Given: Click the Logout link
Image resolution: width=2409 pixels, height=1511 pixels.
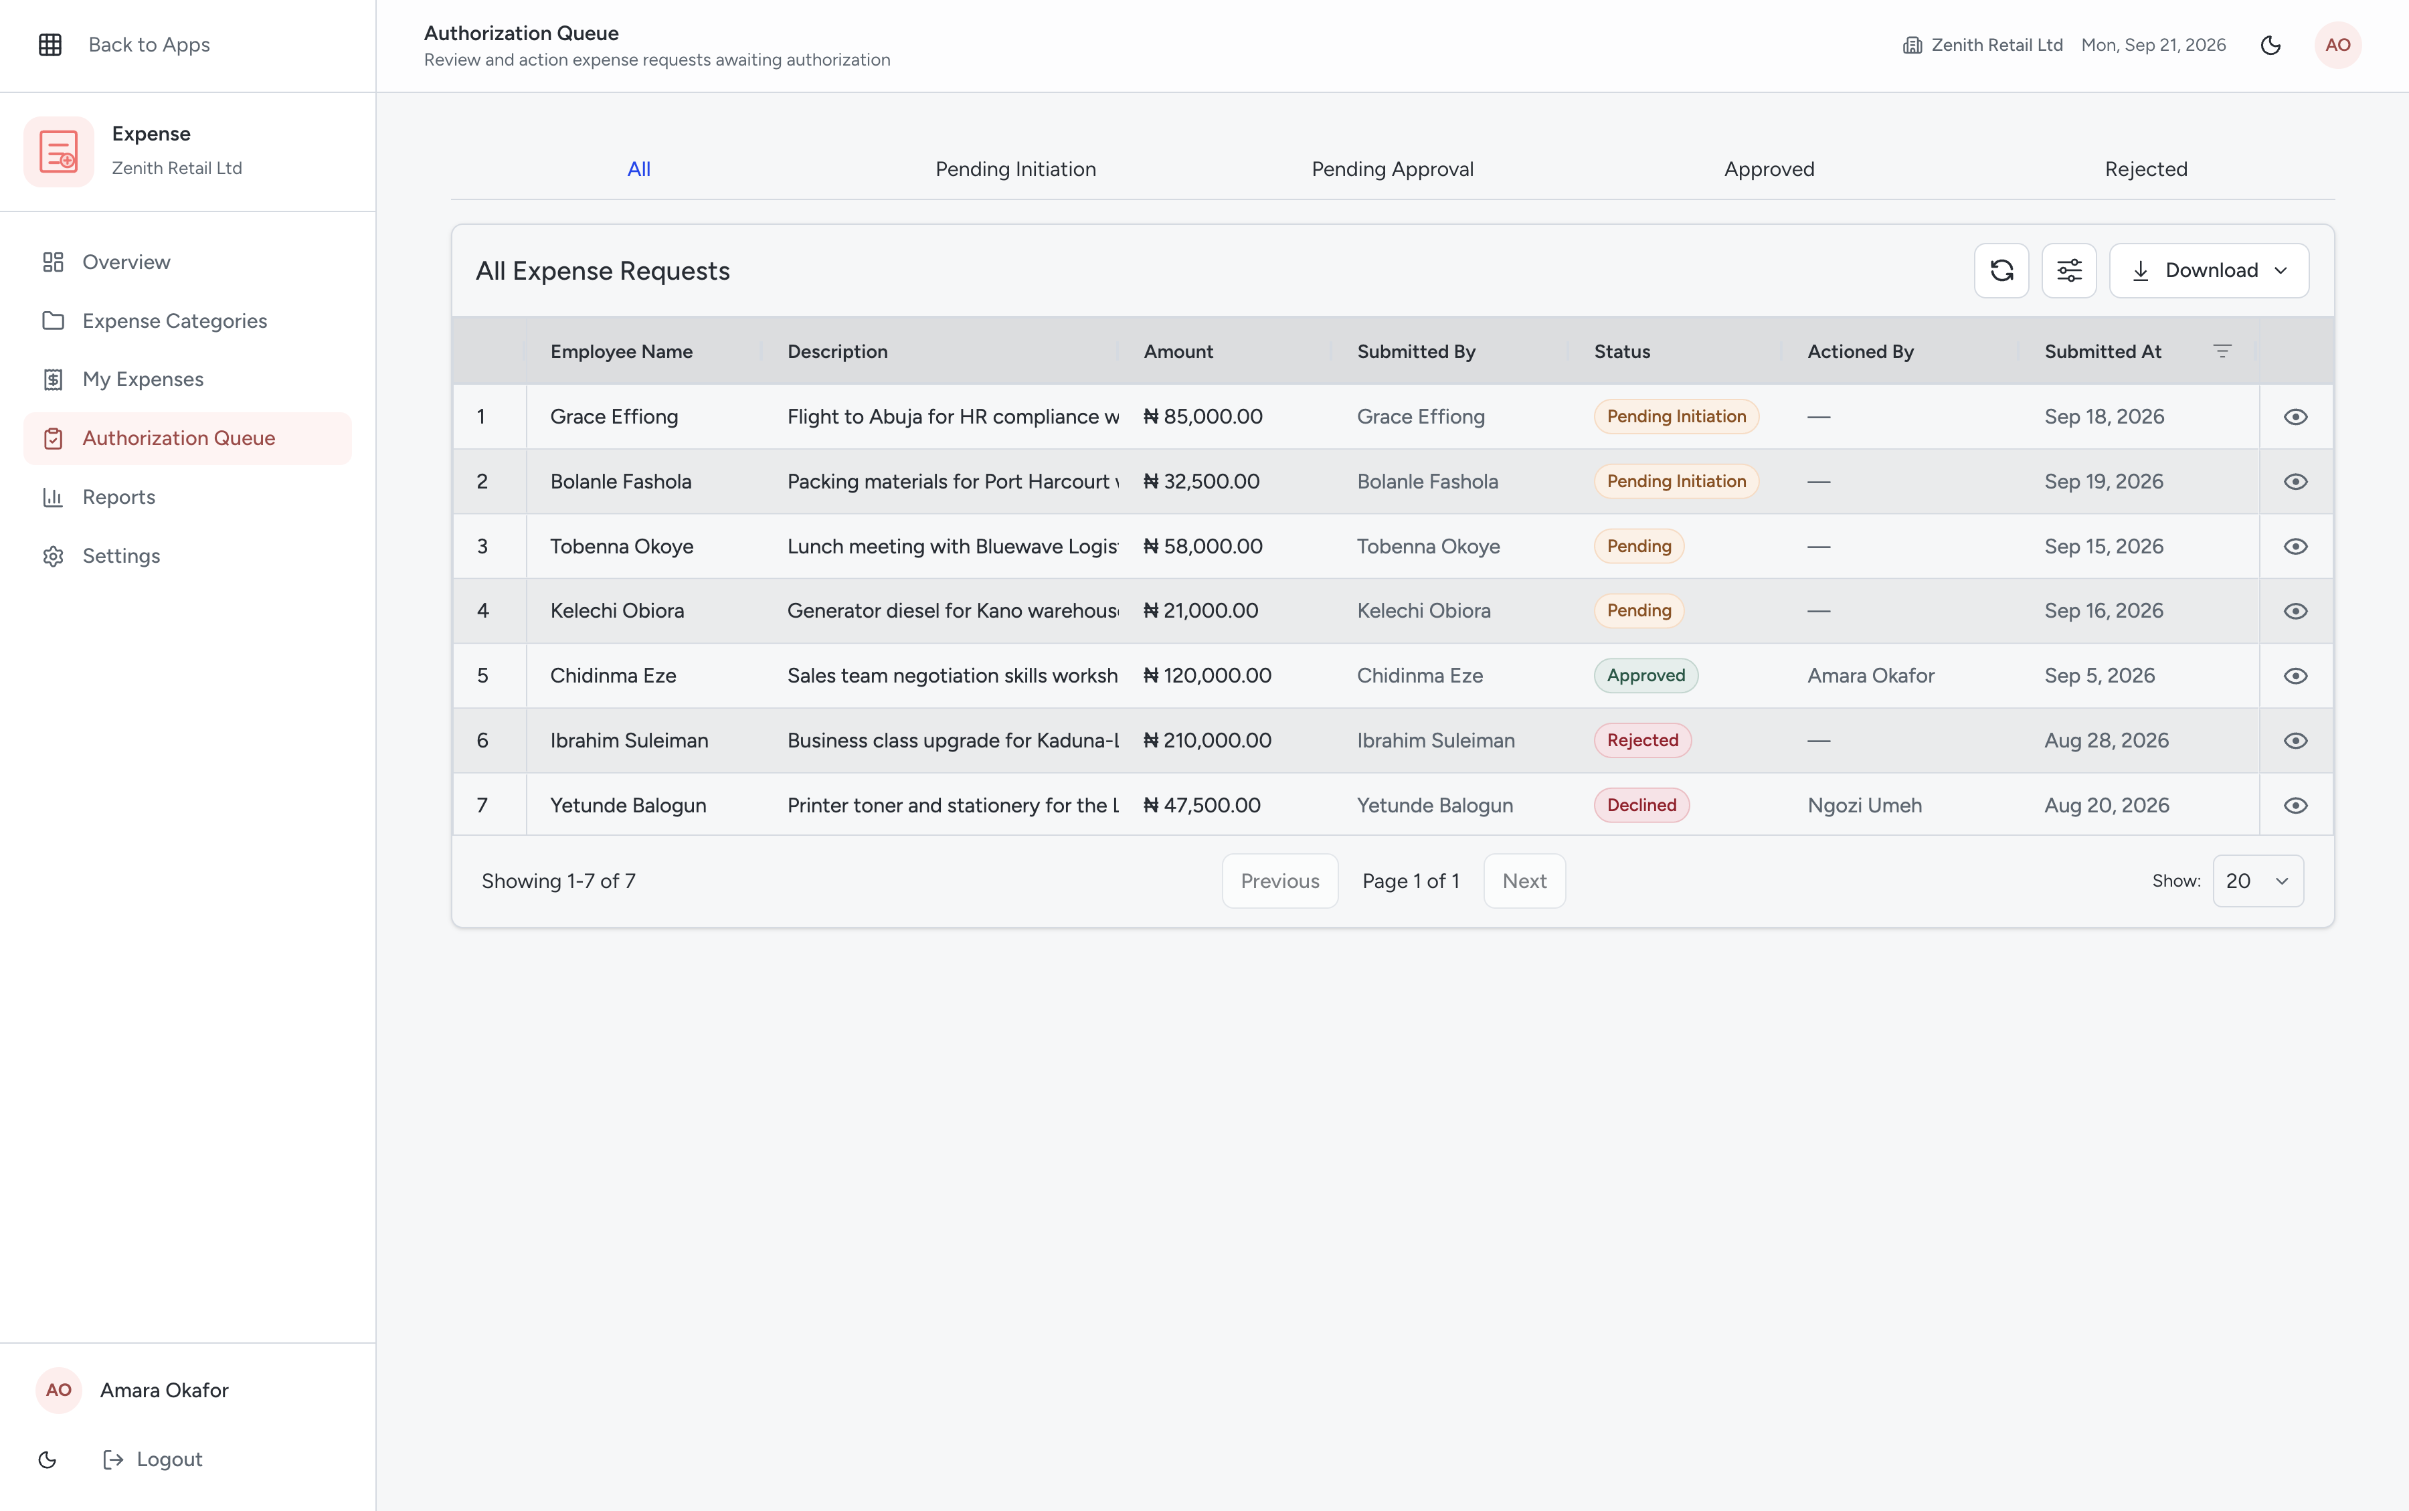Looking at the screenshot, I should [x=153, y=1459].
